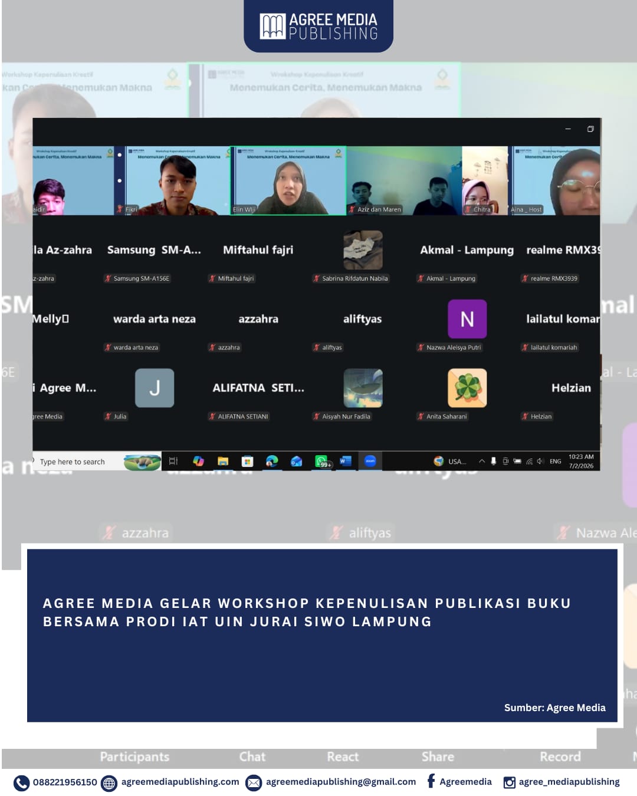Select the large Helzian tile name
Screen dimensions: 637x796
(x=571, y=388)
